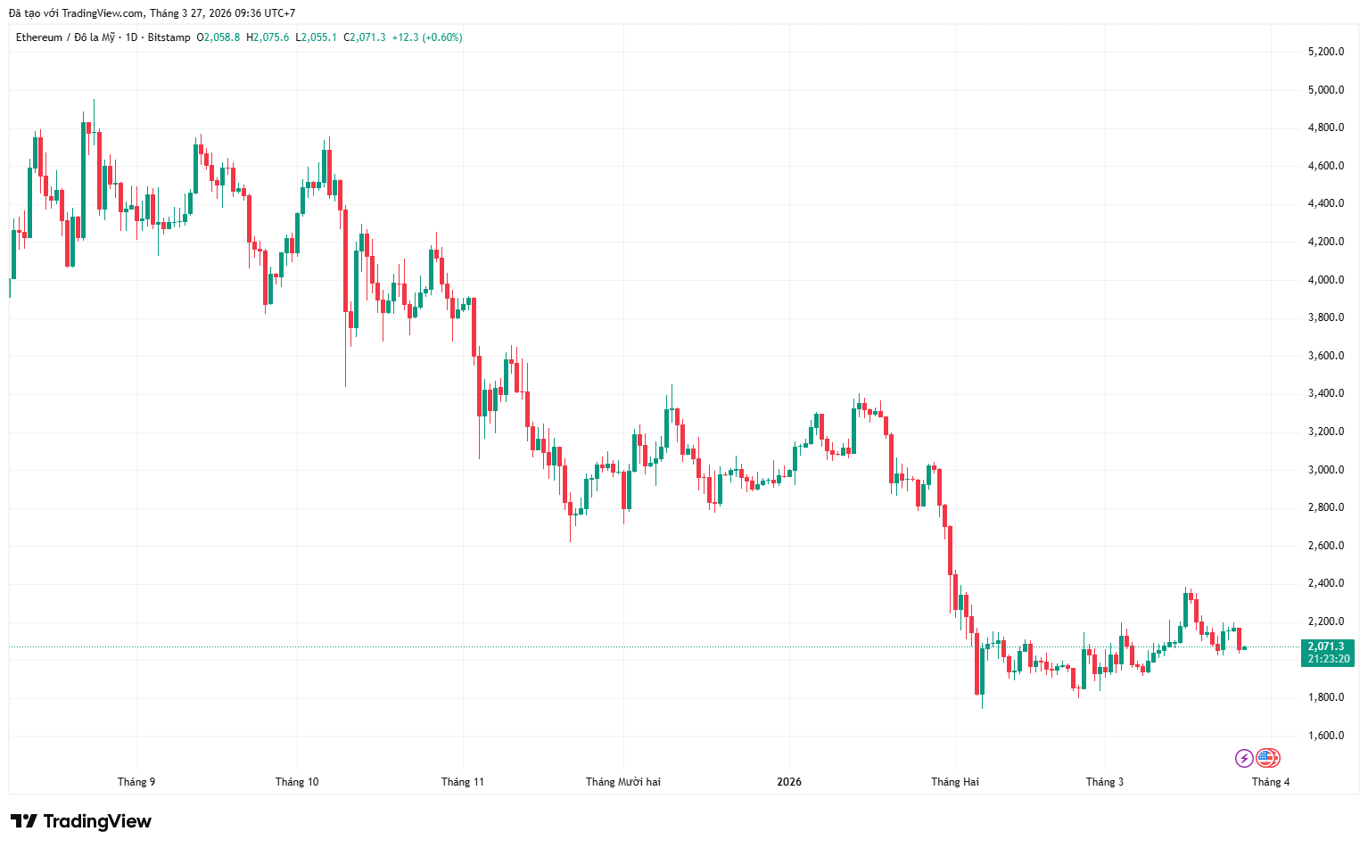Viewport: 1368px width, 848px height.
Task: Click the current price label 2,071.3
Action: (x=1325, y=646)
